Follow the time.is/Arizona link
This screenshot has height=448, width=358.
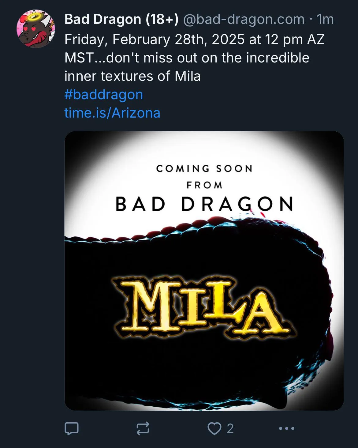pos(112,113)
